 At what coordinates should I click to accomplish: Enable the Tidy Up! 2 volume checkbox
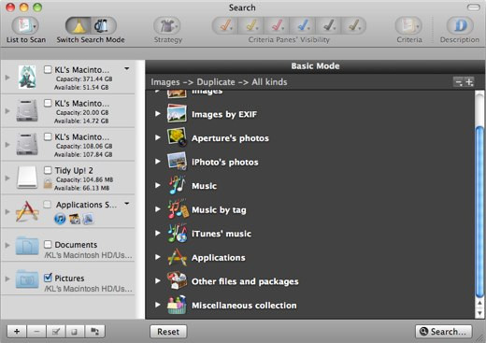(48, 170)
